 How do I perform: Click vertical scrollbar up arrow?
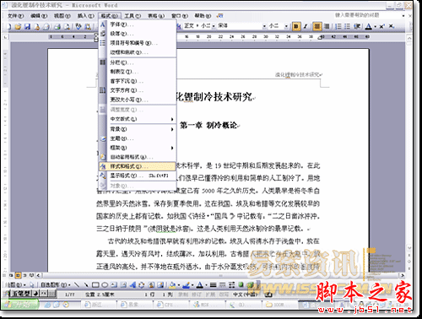click(409, 38)
